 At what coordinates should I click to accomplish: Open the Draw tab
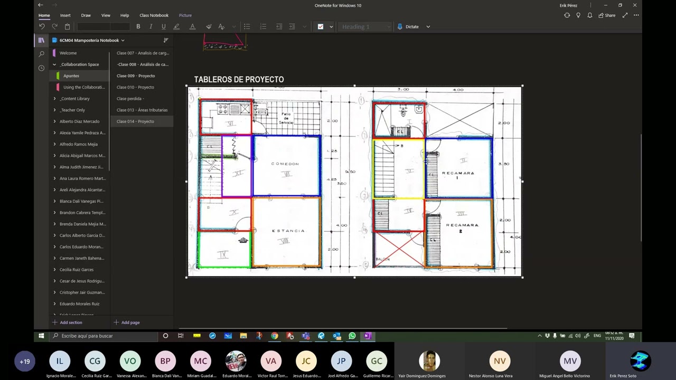tap(86, 15)
